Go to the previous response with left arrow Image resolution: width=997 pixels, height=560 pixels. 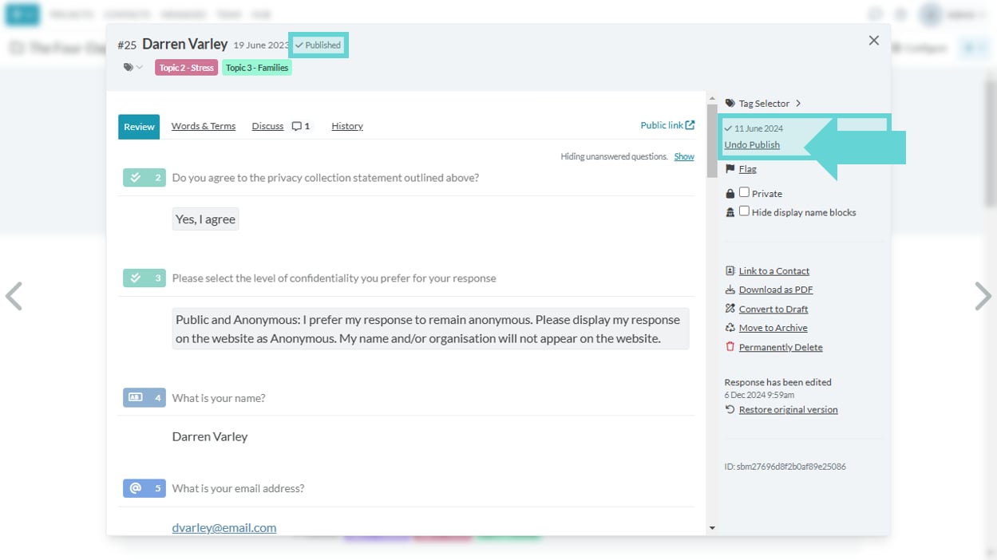14,296
